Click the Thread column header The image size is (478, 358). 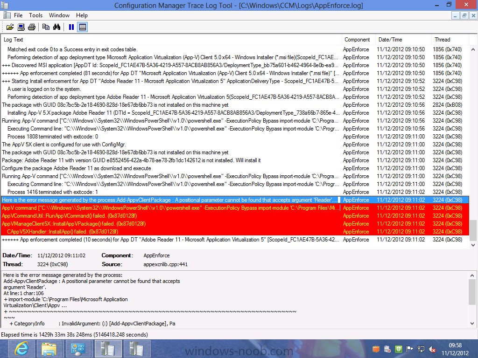[450, 40]
